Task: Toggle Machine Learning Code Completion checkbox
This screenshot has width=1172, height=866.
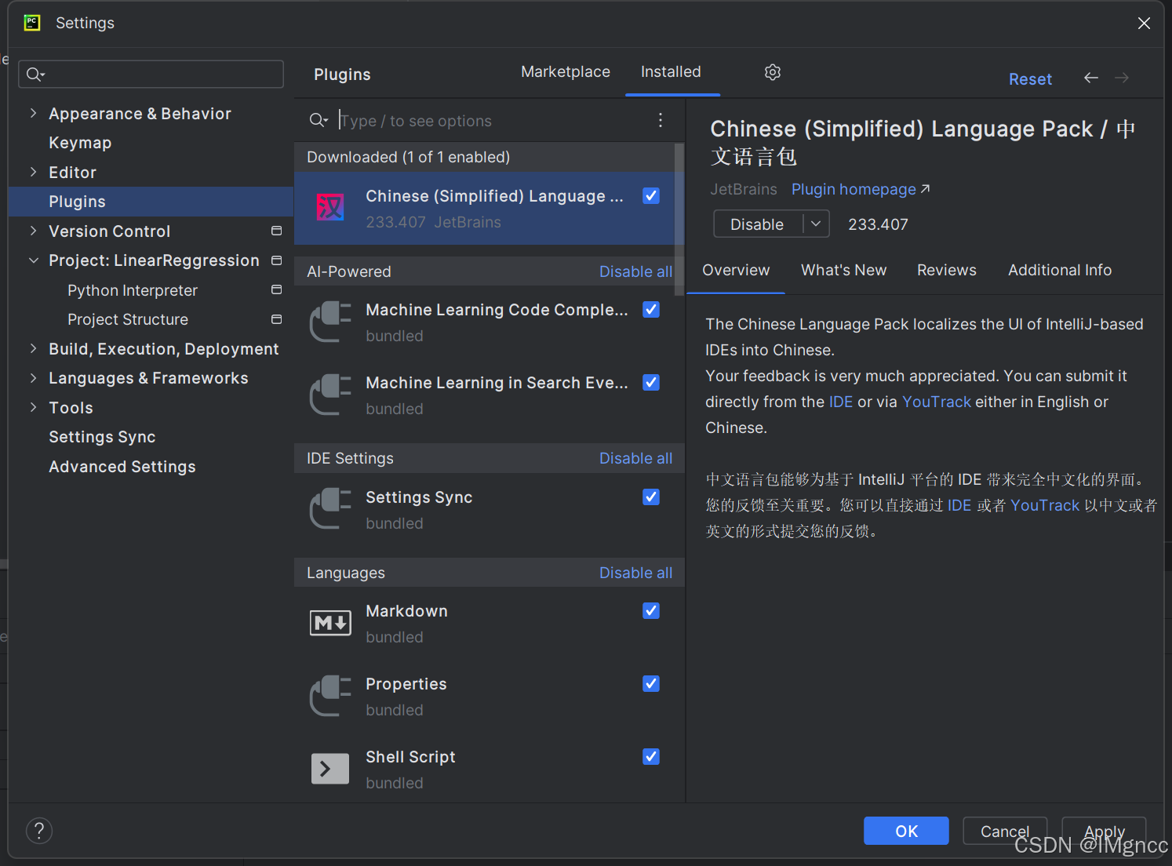Action: coord(651,310)
